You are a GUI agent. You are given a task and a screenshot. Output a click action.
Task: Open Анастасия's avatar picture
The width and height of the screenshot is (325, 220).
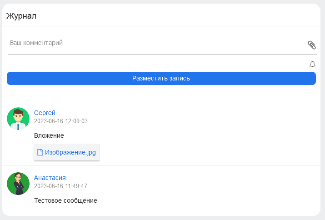[18, 184]
